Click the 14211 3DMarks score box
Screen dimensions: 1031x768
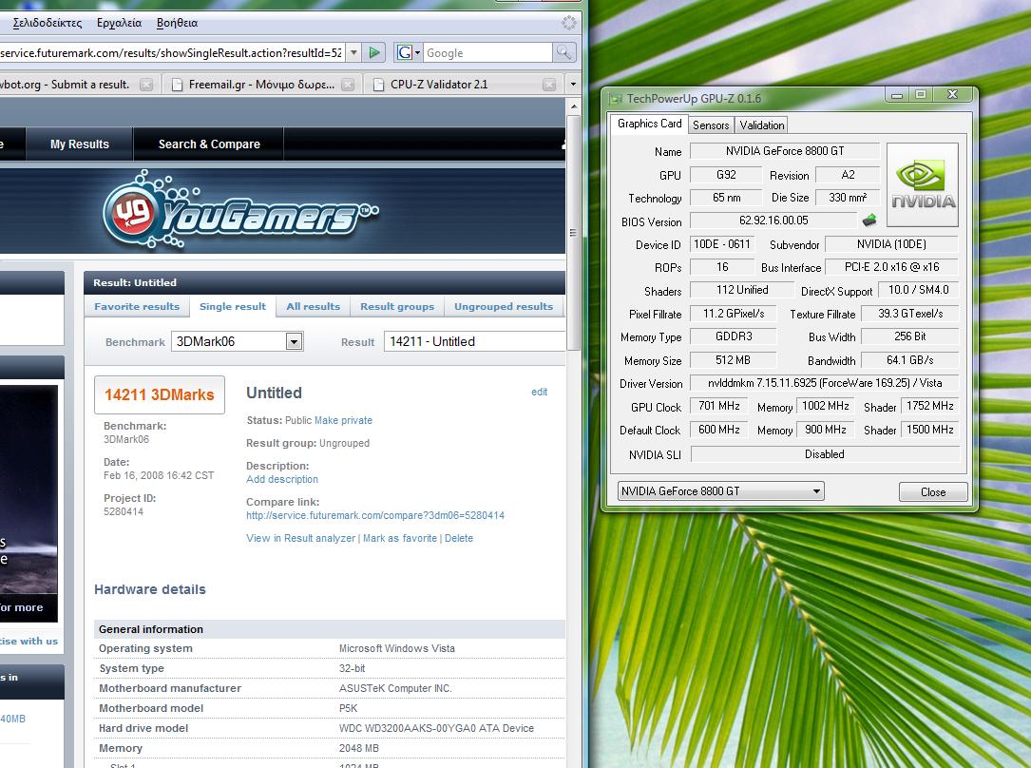159,394
